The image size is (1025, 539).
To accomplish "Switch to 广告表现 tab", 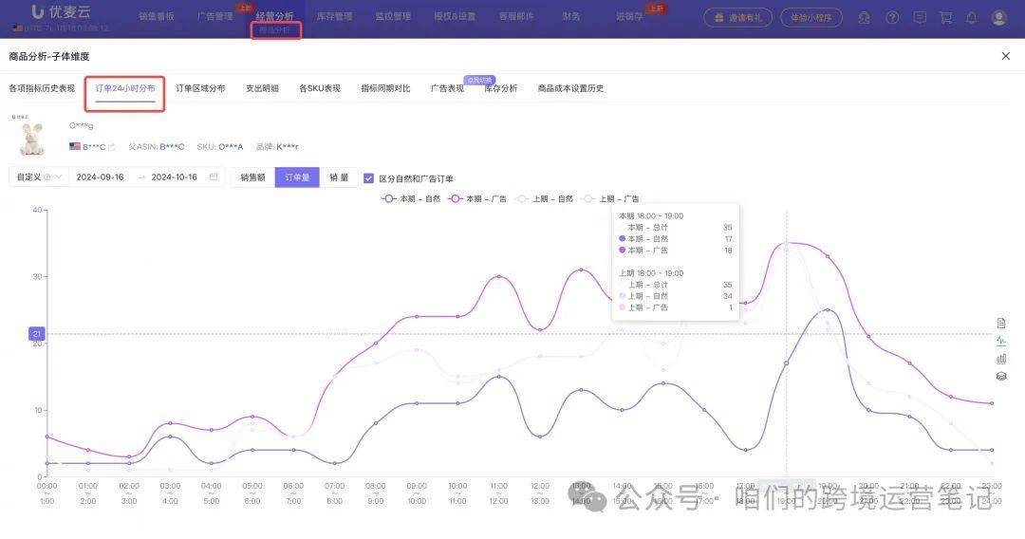I will (447, 88).
